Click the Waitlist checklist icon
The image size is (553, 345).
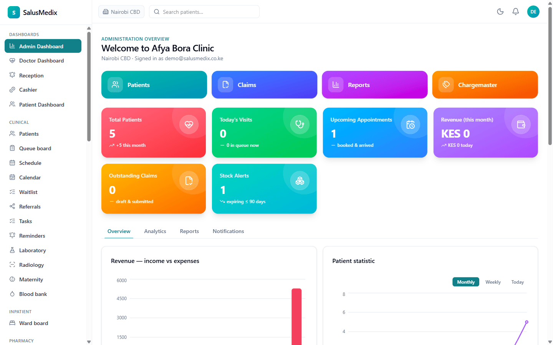pyautogui.click(x=12, y=192)
